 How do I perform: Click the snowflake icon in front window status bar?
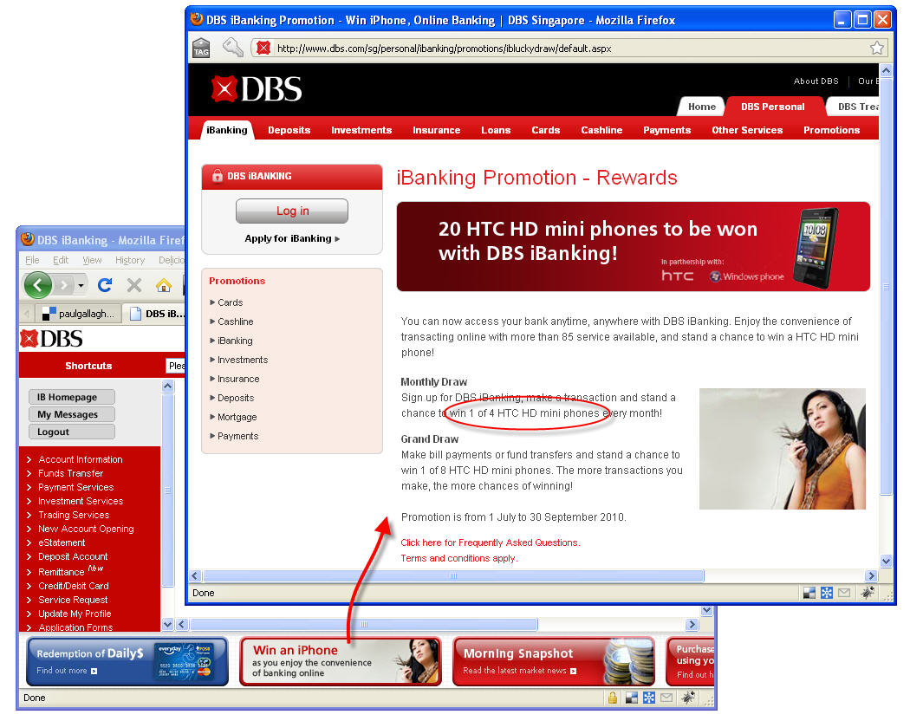point(827,593)
